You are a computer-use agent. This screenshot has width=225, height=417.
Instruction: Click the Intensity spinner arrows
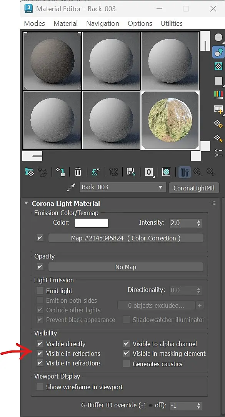(199, 223)
